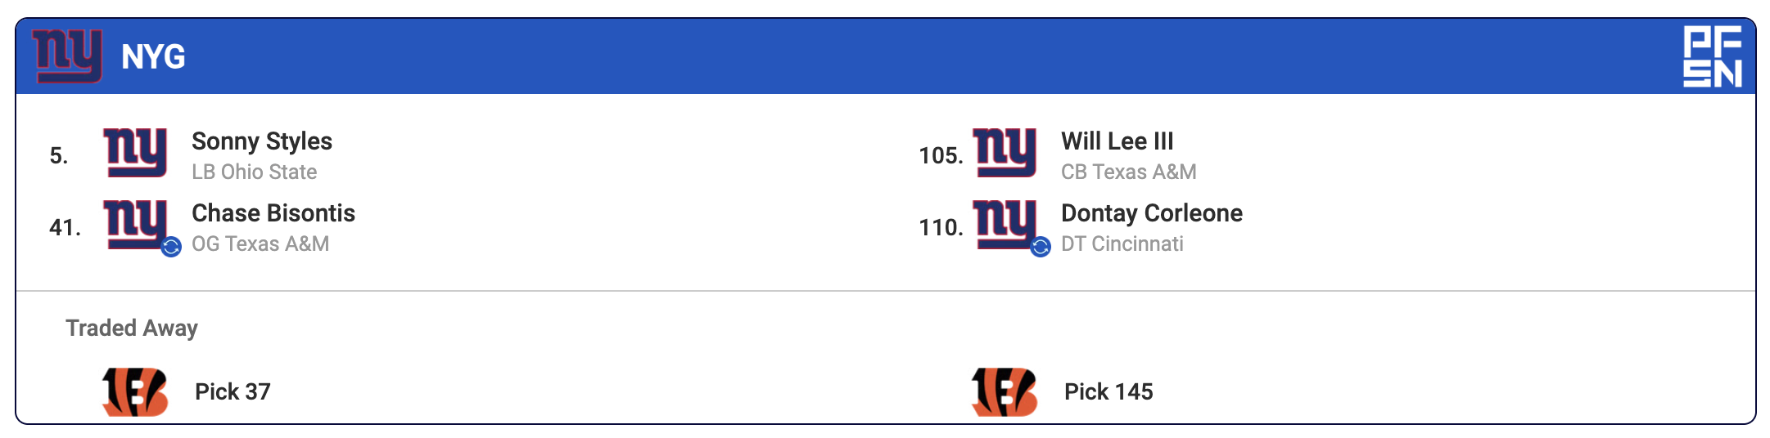Open Sonny Styles player name
The image size is (1770, 438).
(262, 141)
